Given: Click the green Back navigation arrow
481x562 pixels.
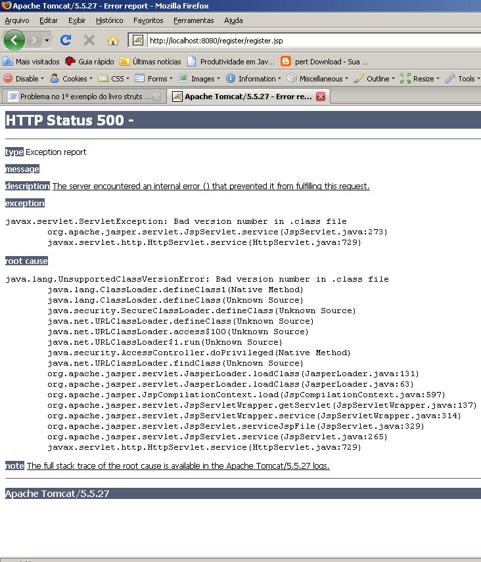Looking at the screenshot, I should (14, 40).
